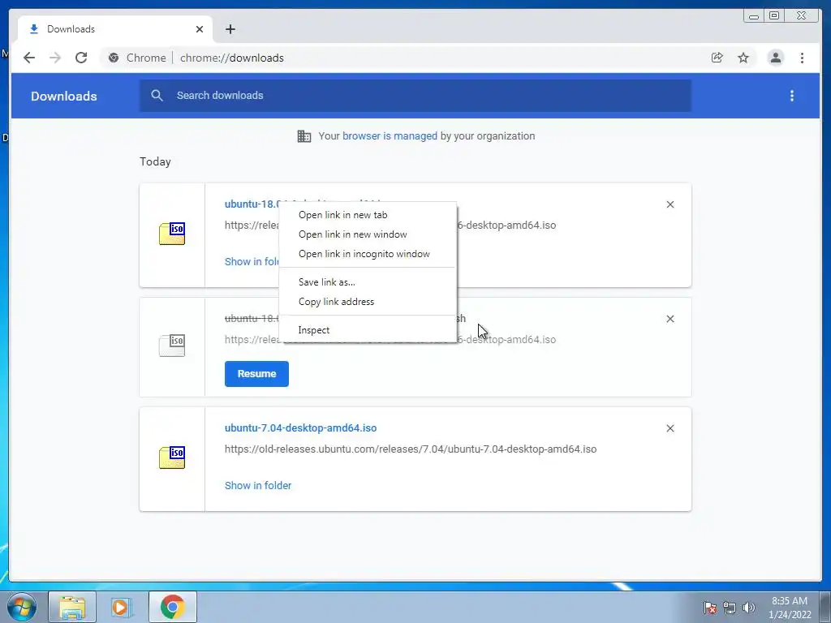Click greyed iso icon of paused download
The width and height of the screenshot is (831, 623).
(172, 346)
